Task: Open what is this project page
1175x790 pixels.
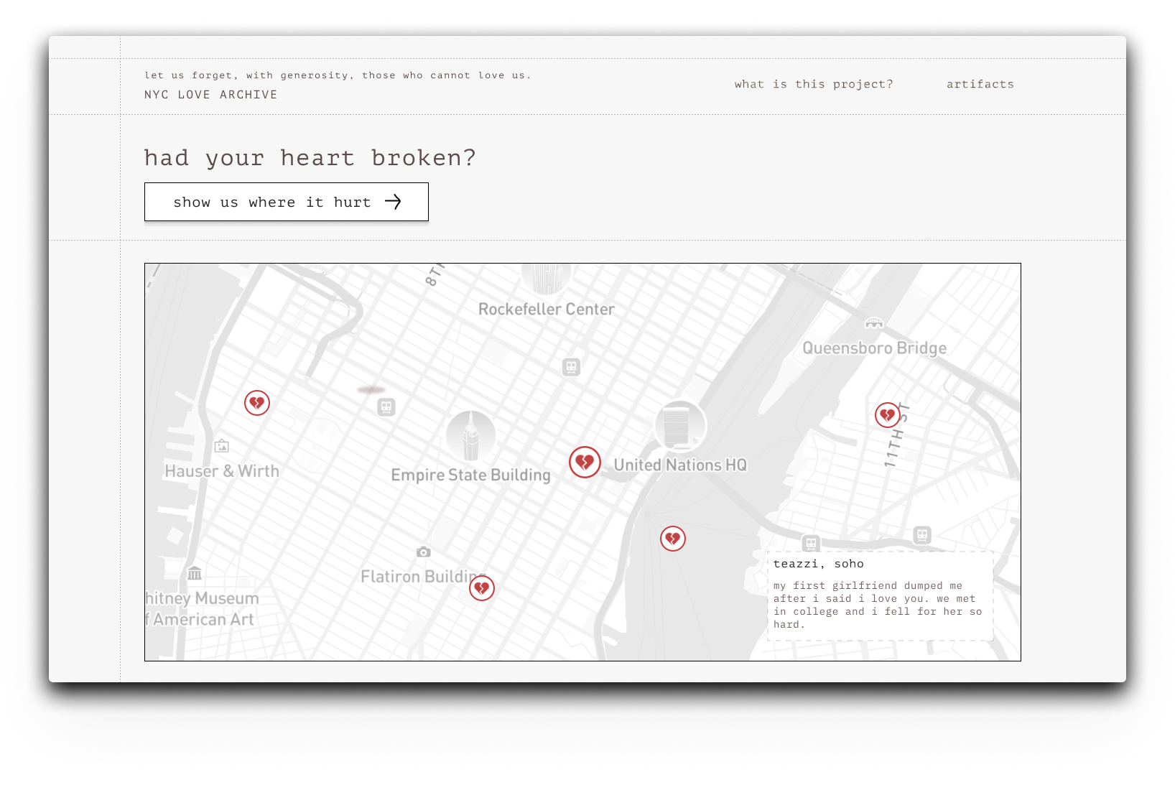Action: (x=813, y=84)
